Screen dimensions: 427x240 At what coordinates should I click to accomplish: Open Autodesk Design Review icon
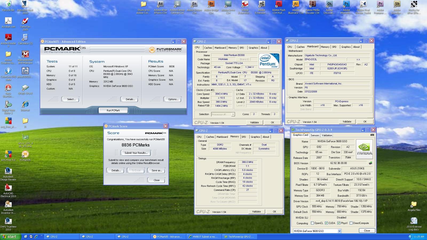(8, 174)
